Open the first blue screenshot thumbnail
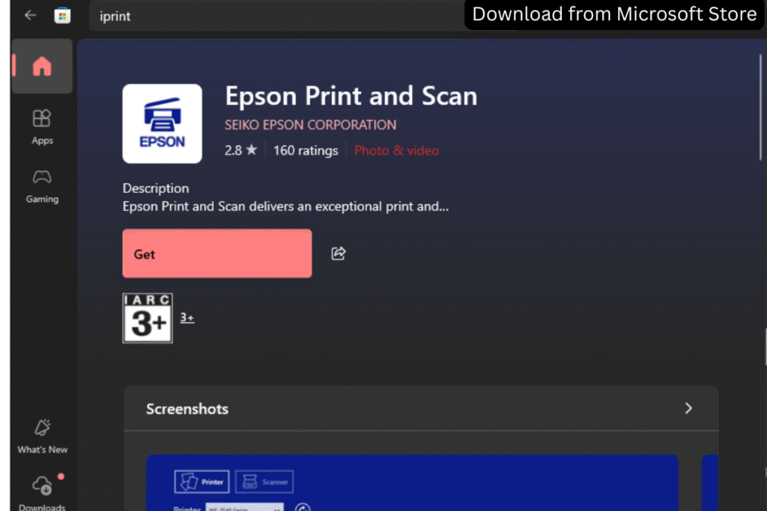767x511 pixels. pos(412,483)
